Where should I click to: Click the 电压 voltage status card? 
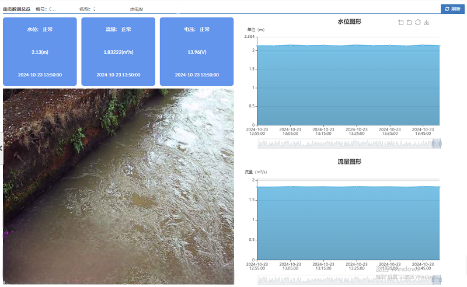tap(196, 51)
